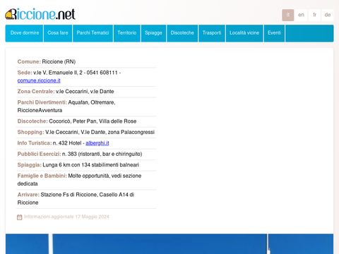Switch language to Italian
This screenshot has width=339, height=254.
(x=288, y=15)
